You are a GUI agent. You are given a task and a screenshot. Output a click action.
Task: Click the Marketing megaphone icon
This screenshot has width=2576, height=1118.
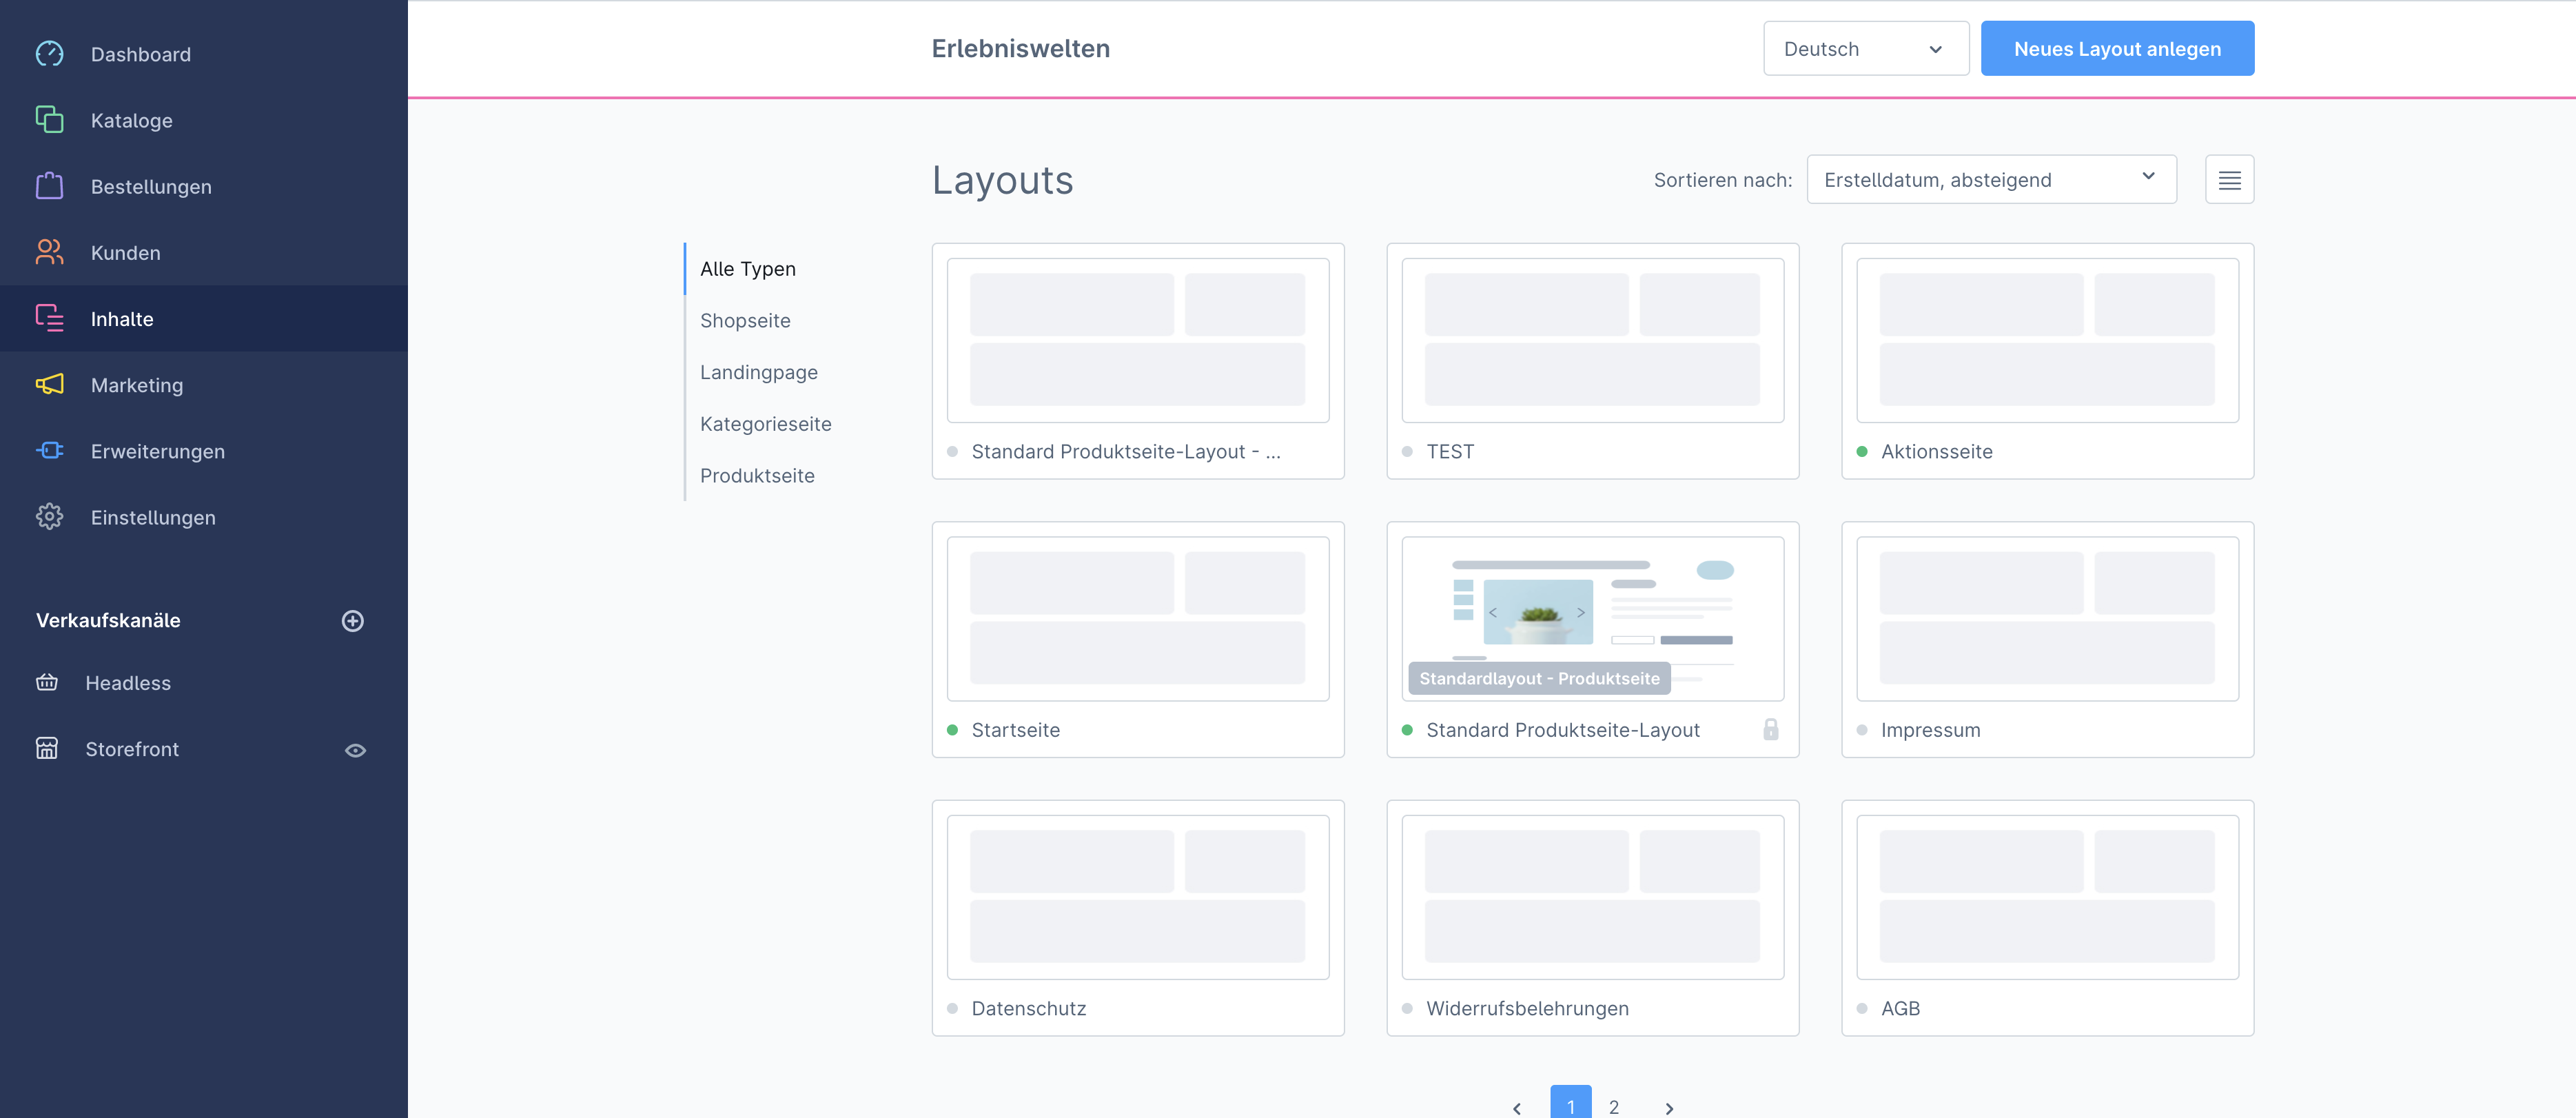[x=49, y=384]
